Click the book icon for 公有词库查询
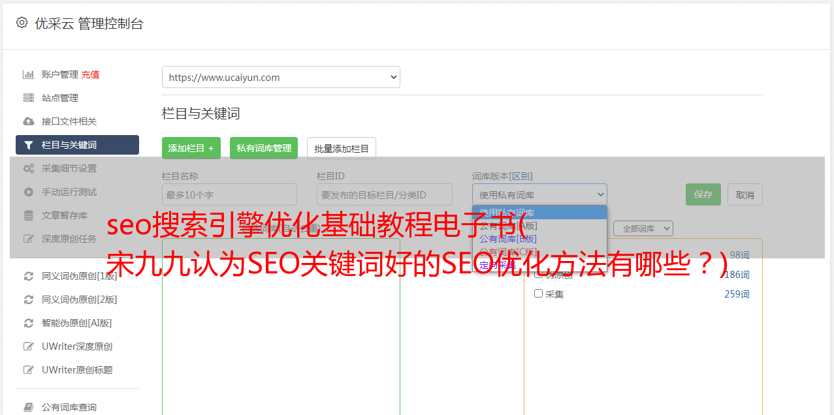Viewport: 834px width, 415px height. pyautogui.click(x=28, y=407)
